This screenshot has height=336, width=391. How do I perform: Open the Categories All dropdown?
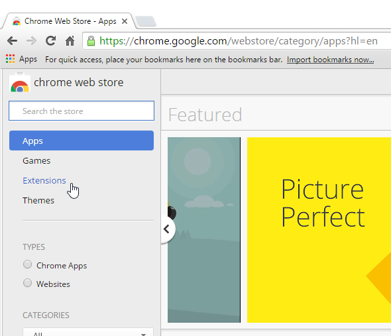pyautogui.click(x=88, y=333)
